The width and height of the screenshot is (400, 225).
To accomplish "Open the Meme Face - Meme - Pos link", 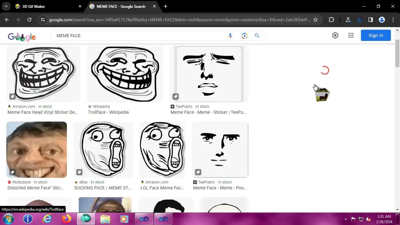I will click(x=220, y=188).
